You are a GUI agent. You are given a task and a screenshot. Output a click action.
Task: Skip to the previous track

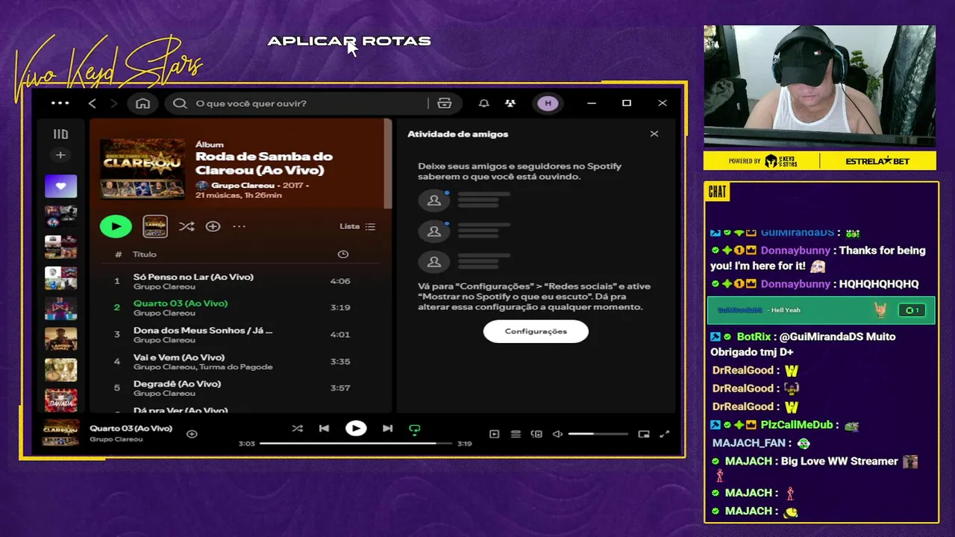point(324,428)
